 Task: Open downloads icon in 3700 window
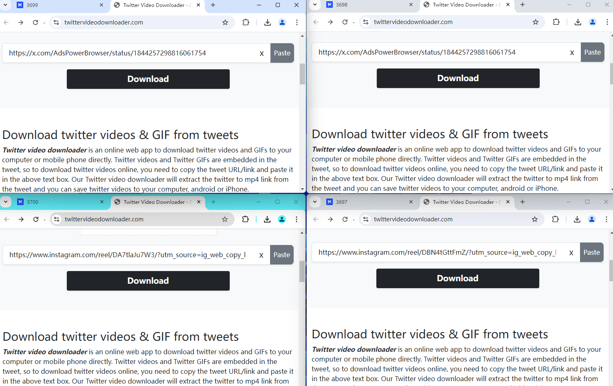point(267,219)
